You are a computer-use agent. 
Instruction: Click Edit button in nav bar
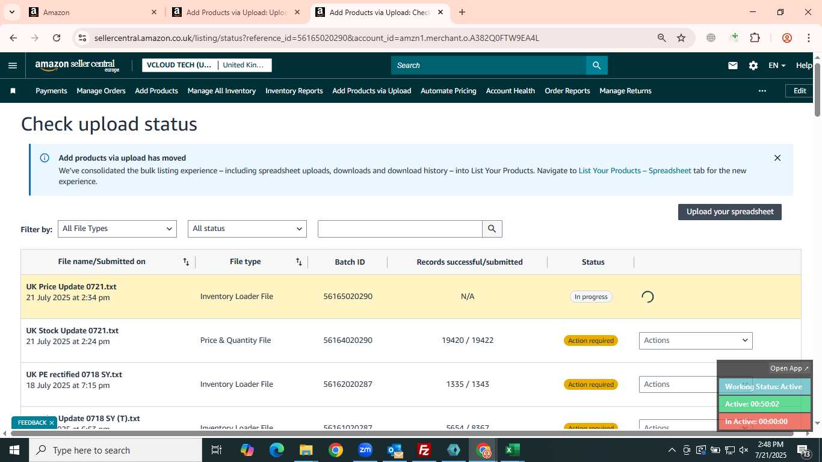[x=800, y=91]
